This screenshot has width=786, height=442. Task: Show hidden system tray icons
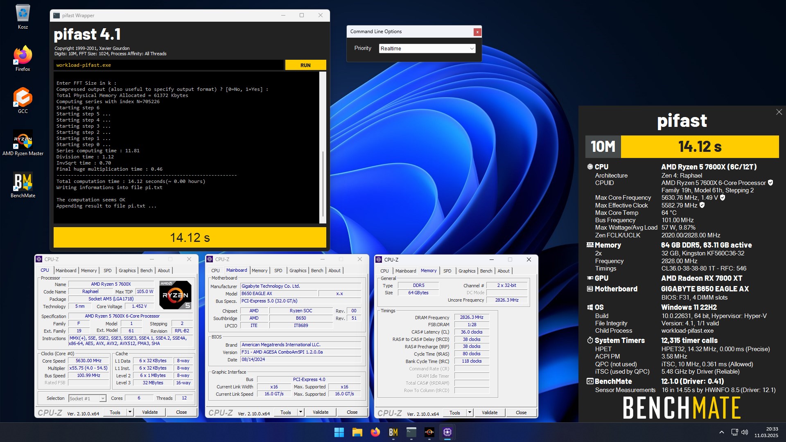coord(722,432)
